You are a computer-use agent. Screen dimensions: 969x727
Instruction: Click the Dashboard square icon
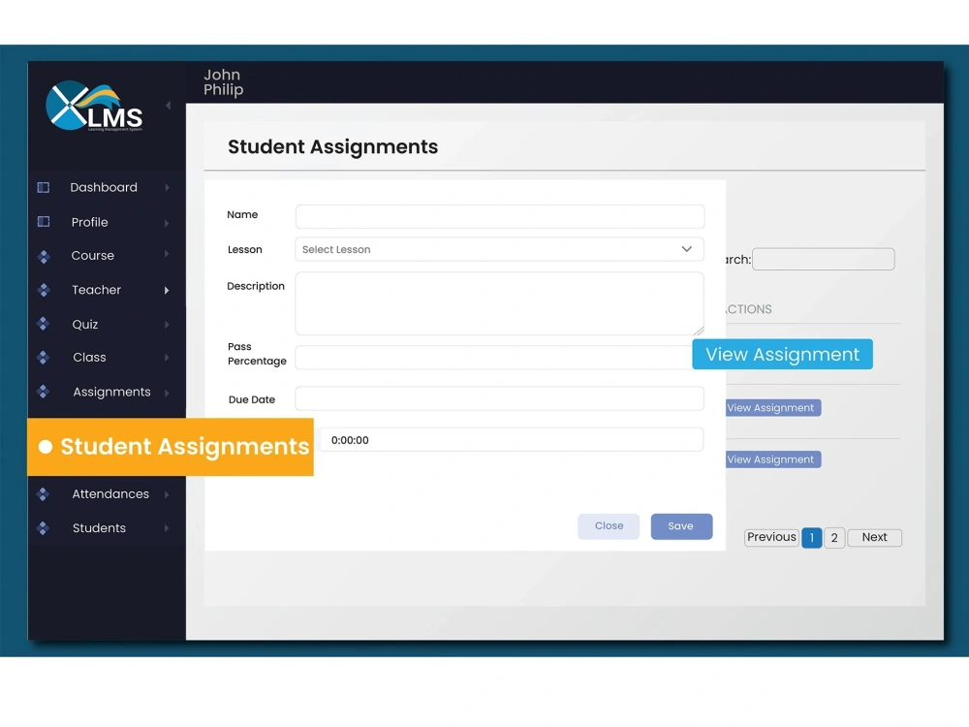click(44, 187)
